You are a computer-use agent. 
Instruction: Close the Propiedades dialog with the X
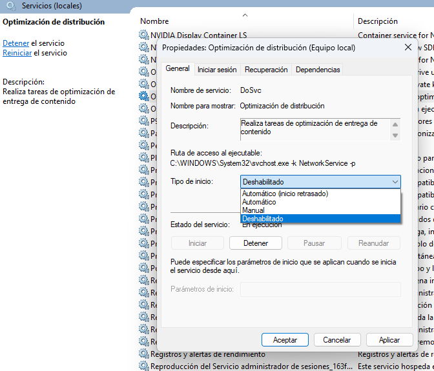click(x=408, y=47)
